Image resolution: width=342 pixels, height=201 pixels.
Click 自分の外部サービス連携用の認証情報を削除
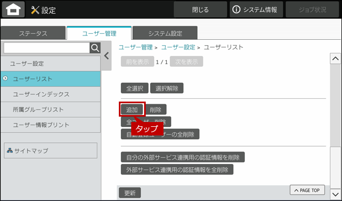tap(183, 157)
